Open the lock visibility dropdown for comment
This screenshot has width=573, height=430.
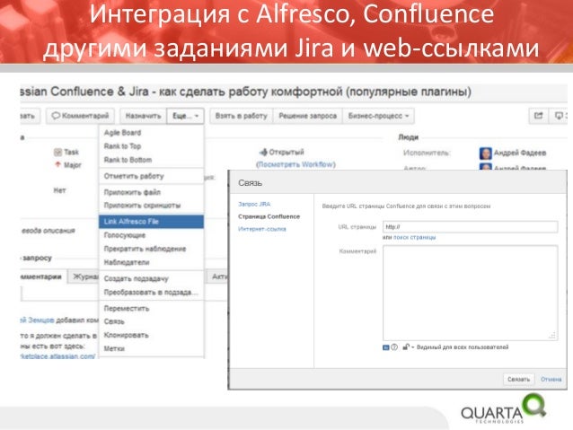(408, 347)
